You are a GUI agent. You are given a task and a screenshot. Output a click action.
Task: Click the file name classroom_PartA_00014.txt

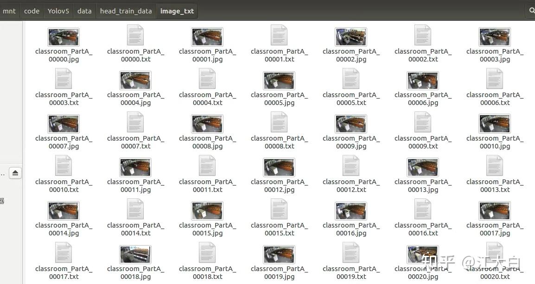(135, 229)
